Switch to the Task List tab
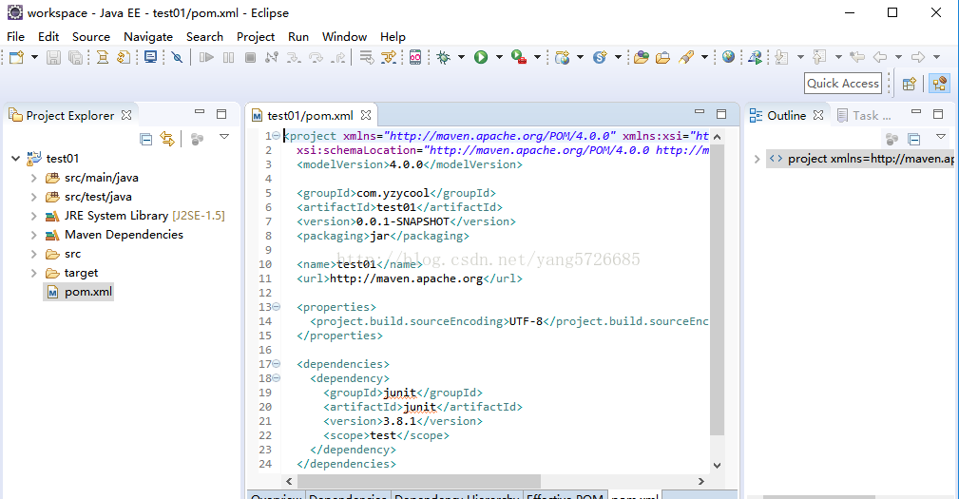Screen dimensions: 959x499 864,116
